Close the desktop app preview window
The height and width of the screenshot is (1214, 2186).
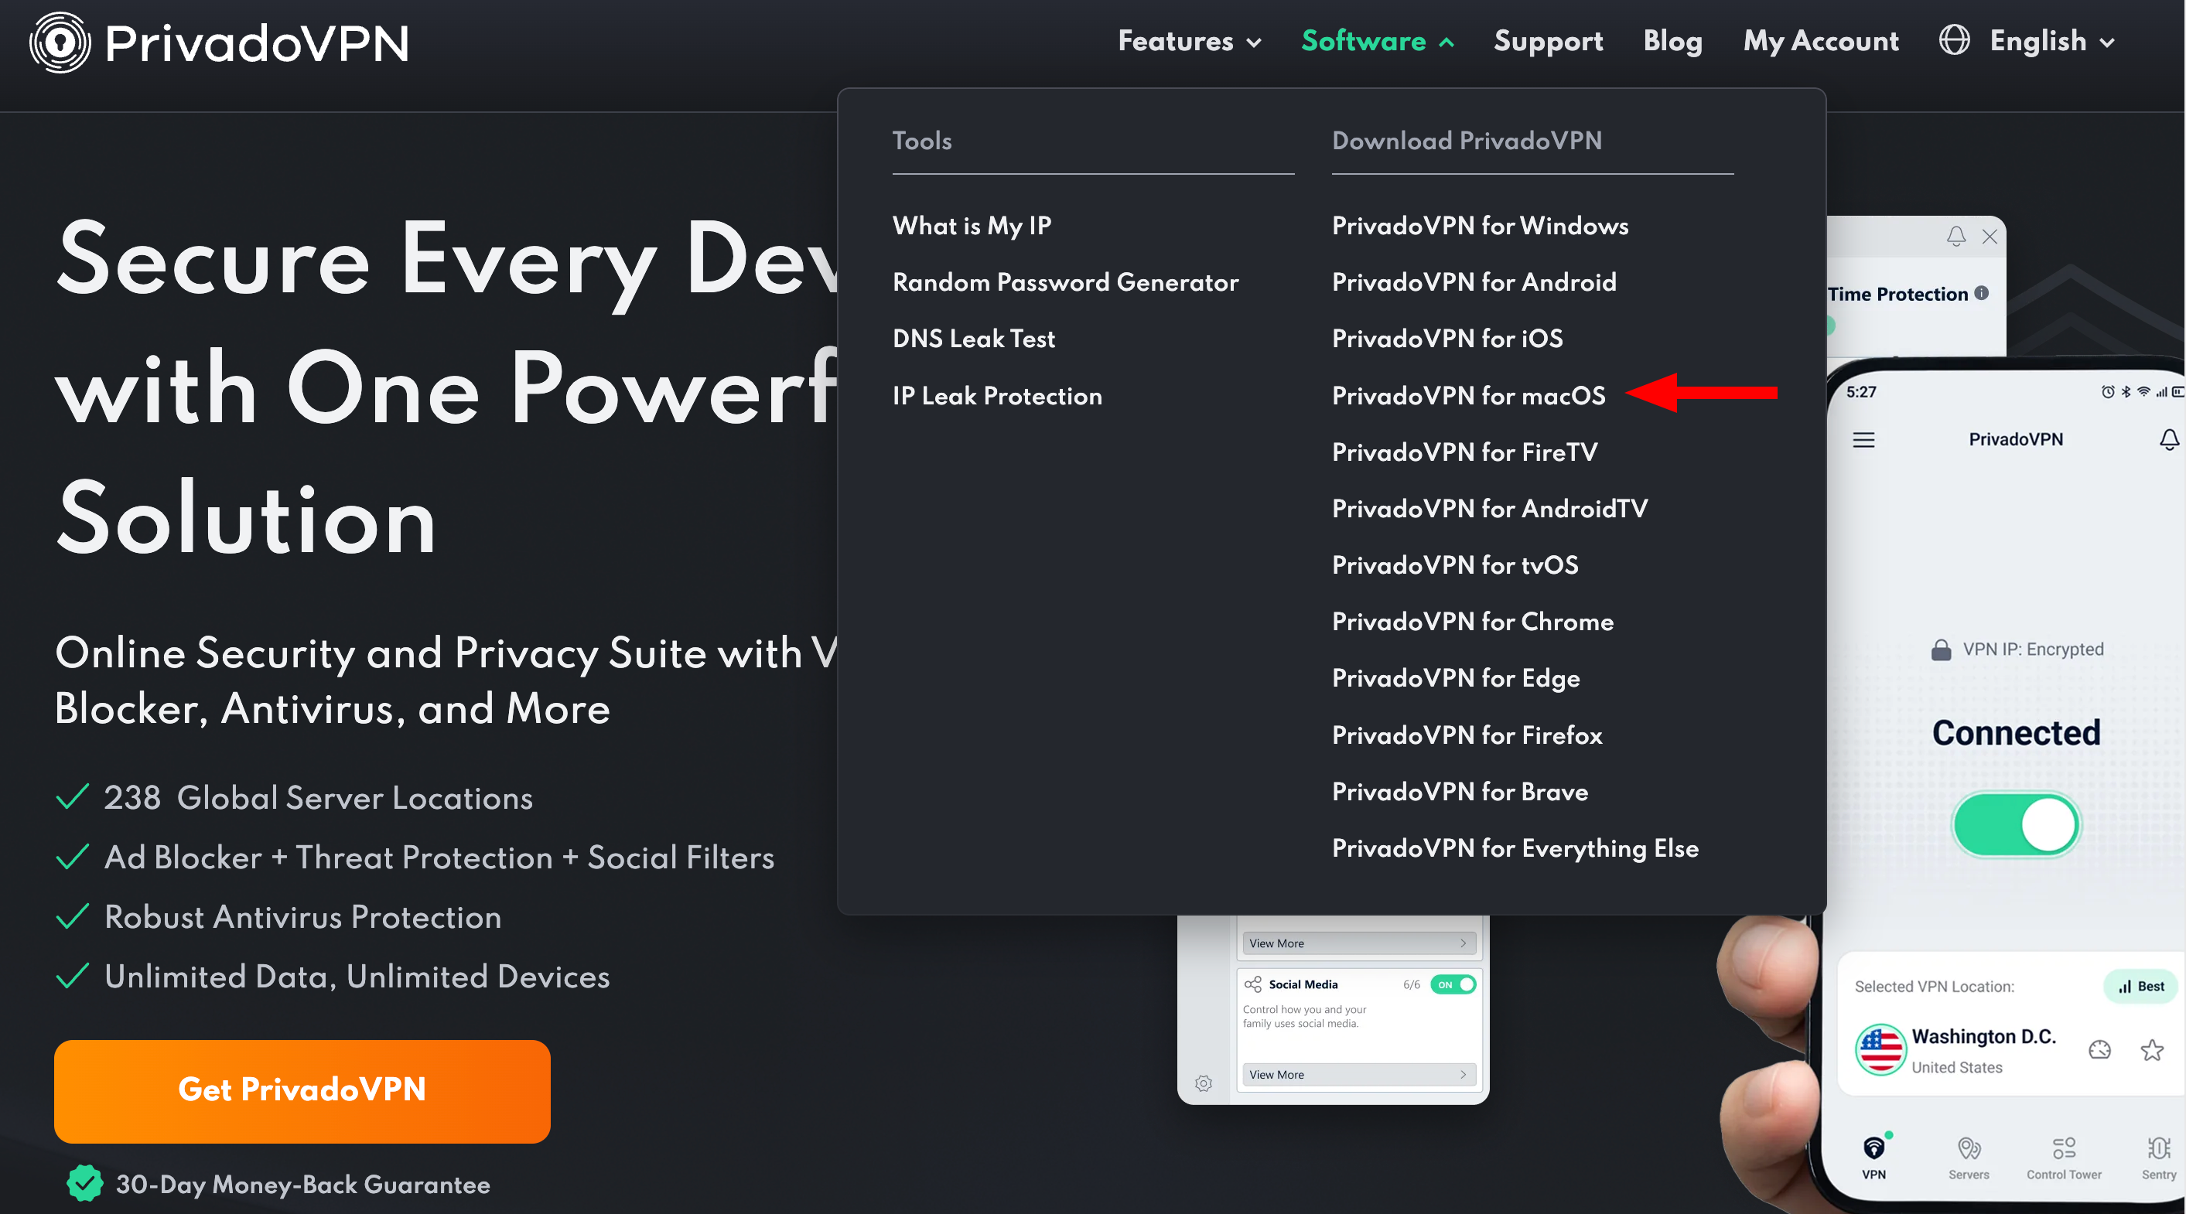click(x=1990, y=237)
